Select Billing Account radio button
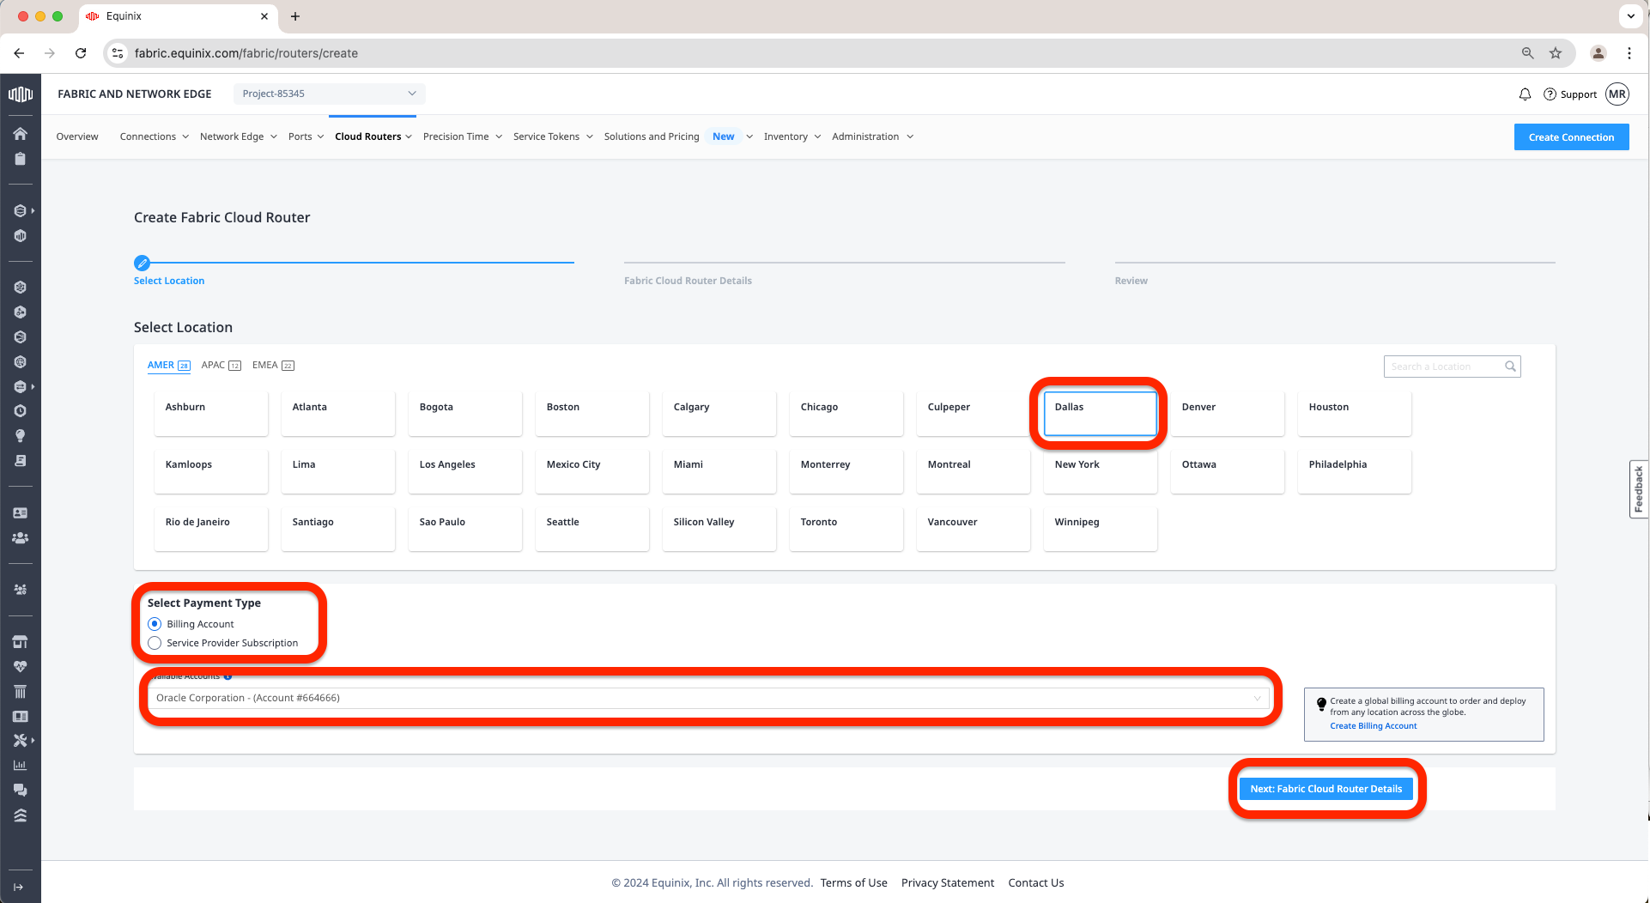 point(155,624)
